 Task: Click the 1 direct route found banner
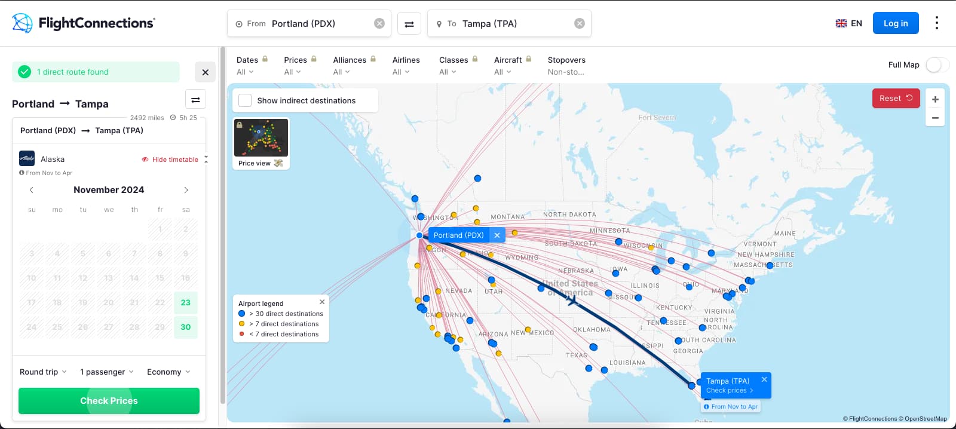click(96, 72)
